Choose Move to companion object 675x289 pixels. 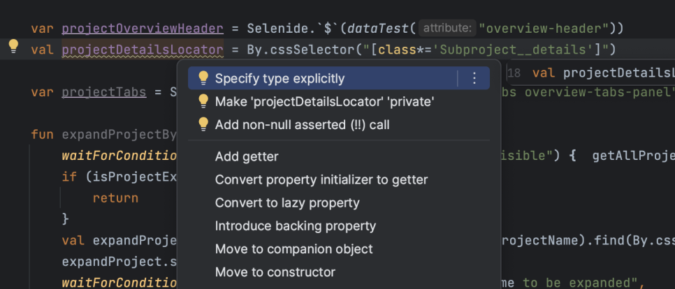click(293, 249)
